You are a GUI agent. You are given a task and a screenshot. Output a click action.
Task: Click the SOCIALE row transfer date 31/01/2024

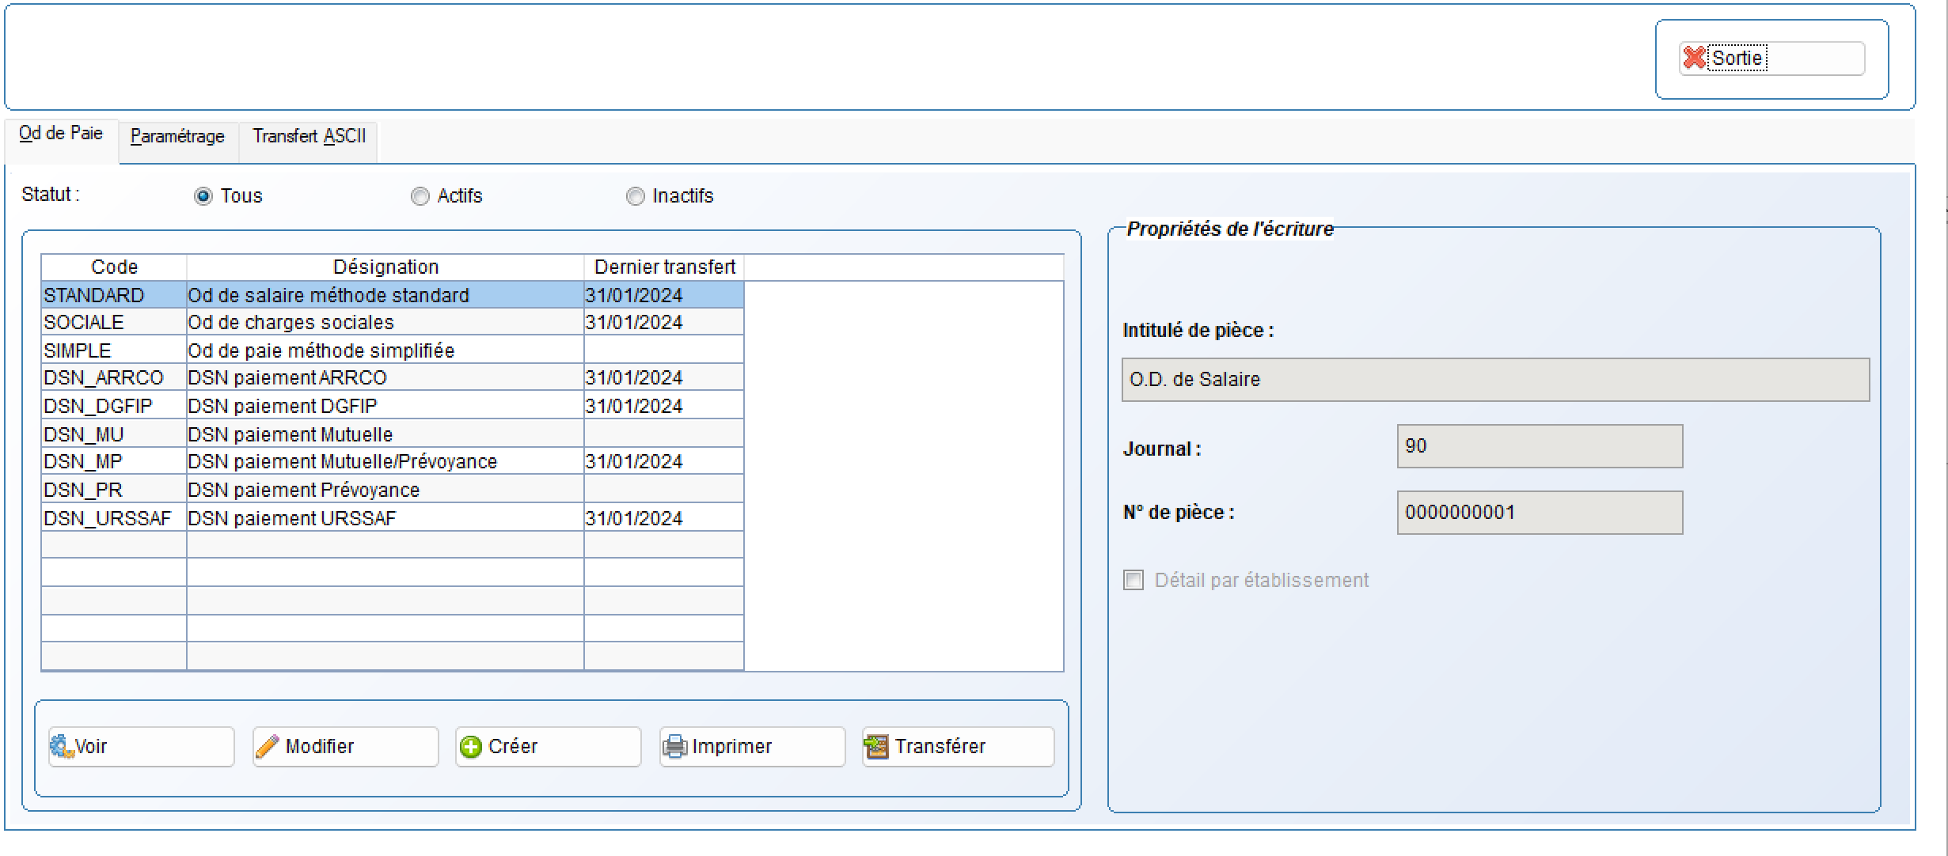click(x=664, y=322)
